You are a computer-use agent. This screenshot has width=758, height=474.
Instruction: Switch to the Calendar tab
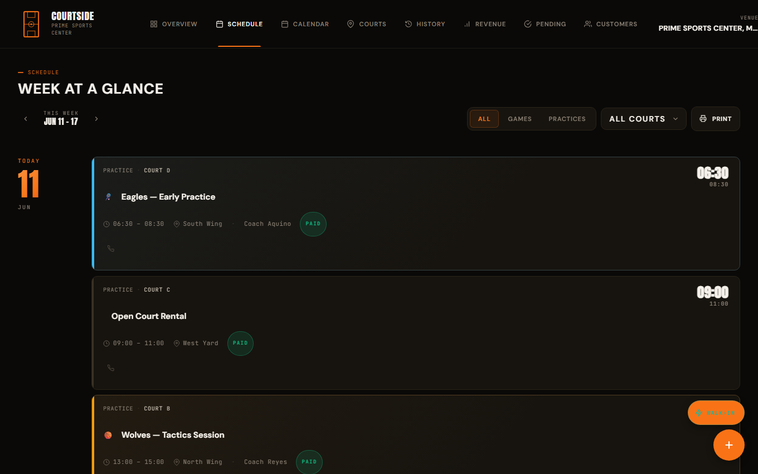coord(305,24)
